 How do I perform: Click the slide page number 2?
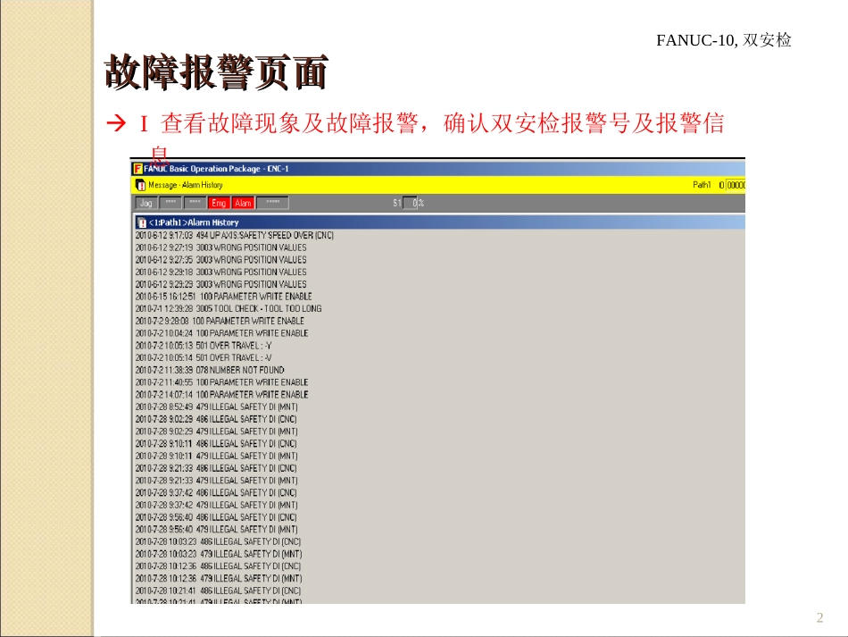(819, 617)
